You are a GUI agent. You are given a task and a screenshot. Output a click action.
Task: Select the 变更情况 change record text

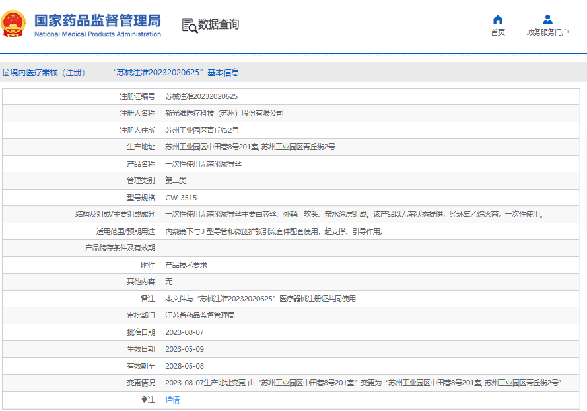[363, 383]
